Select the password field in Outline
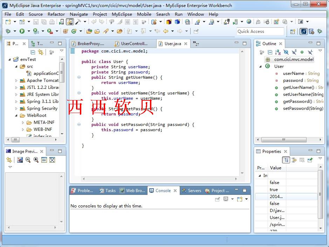This screenshot has width=329, height=247. tap(297, 80)
